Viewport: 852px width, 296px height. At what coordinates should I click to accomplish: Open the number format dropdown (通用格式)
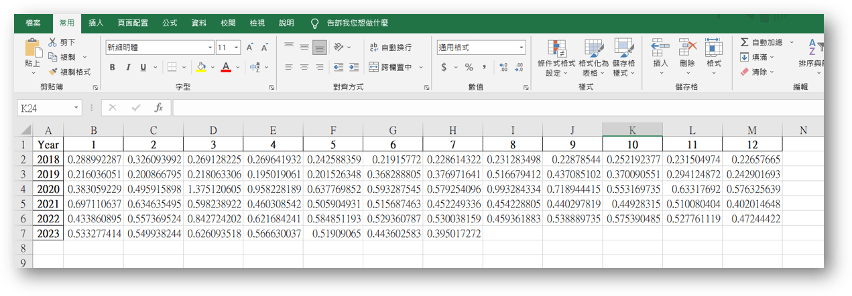[522, 48]
